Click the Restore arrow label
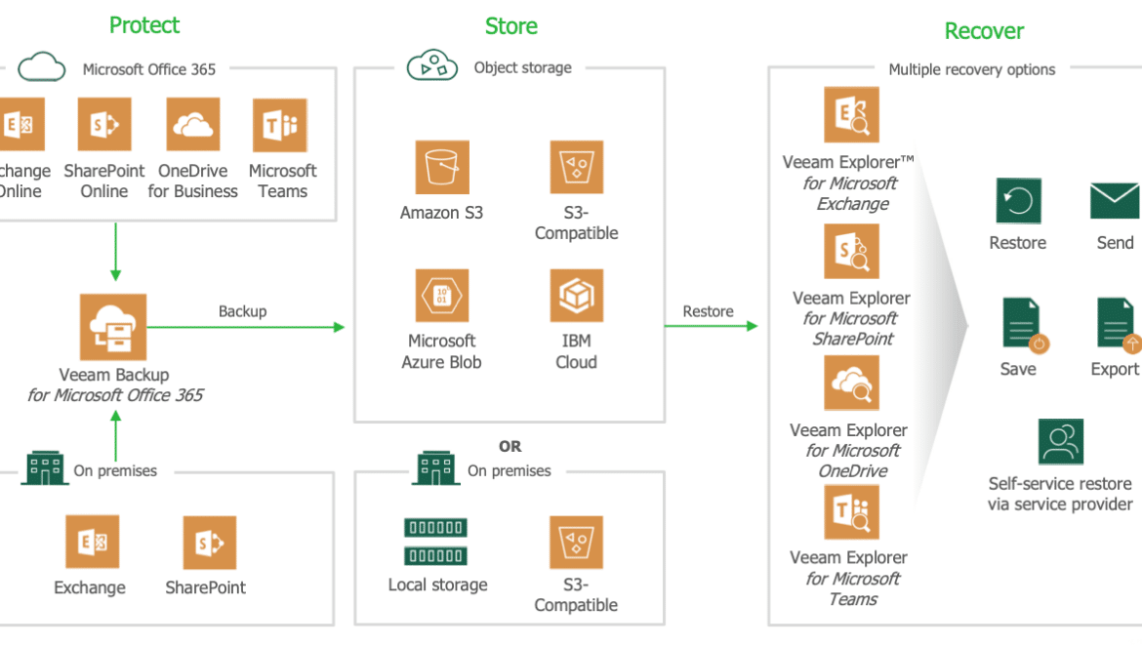Viewport: 1142px width, 647px height. [x=708, y=311]
